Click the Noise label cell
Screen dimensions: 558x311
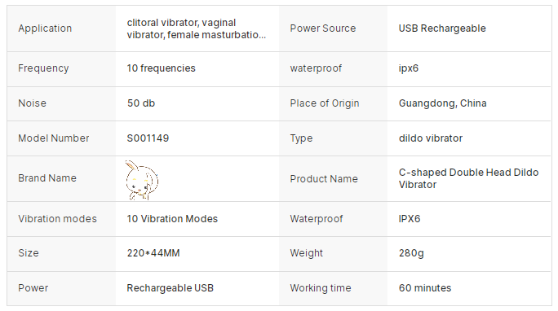(61, 103)
